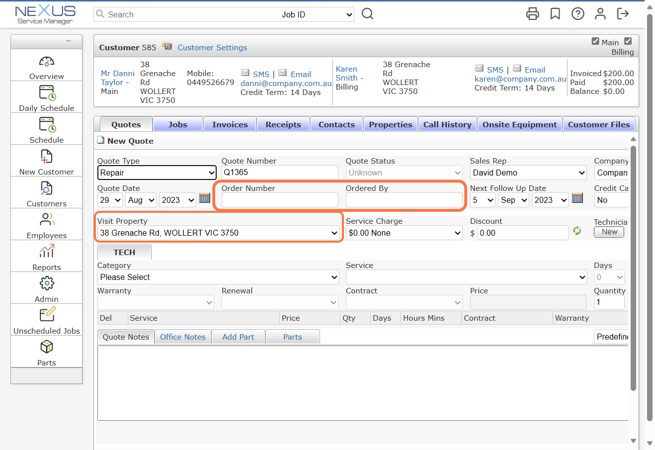Viewport: 655px width, 450px height.
Task: Open Unscheduled Jobs in the sidebar
Action: pyautogui.click(x=47, y=320)
